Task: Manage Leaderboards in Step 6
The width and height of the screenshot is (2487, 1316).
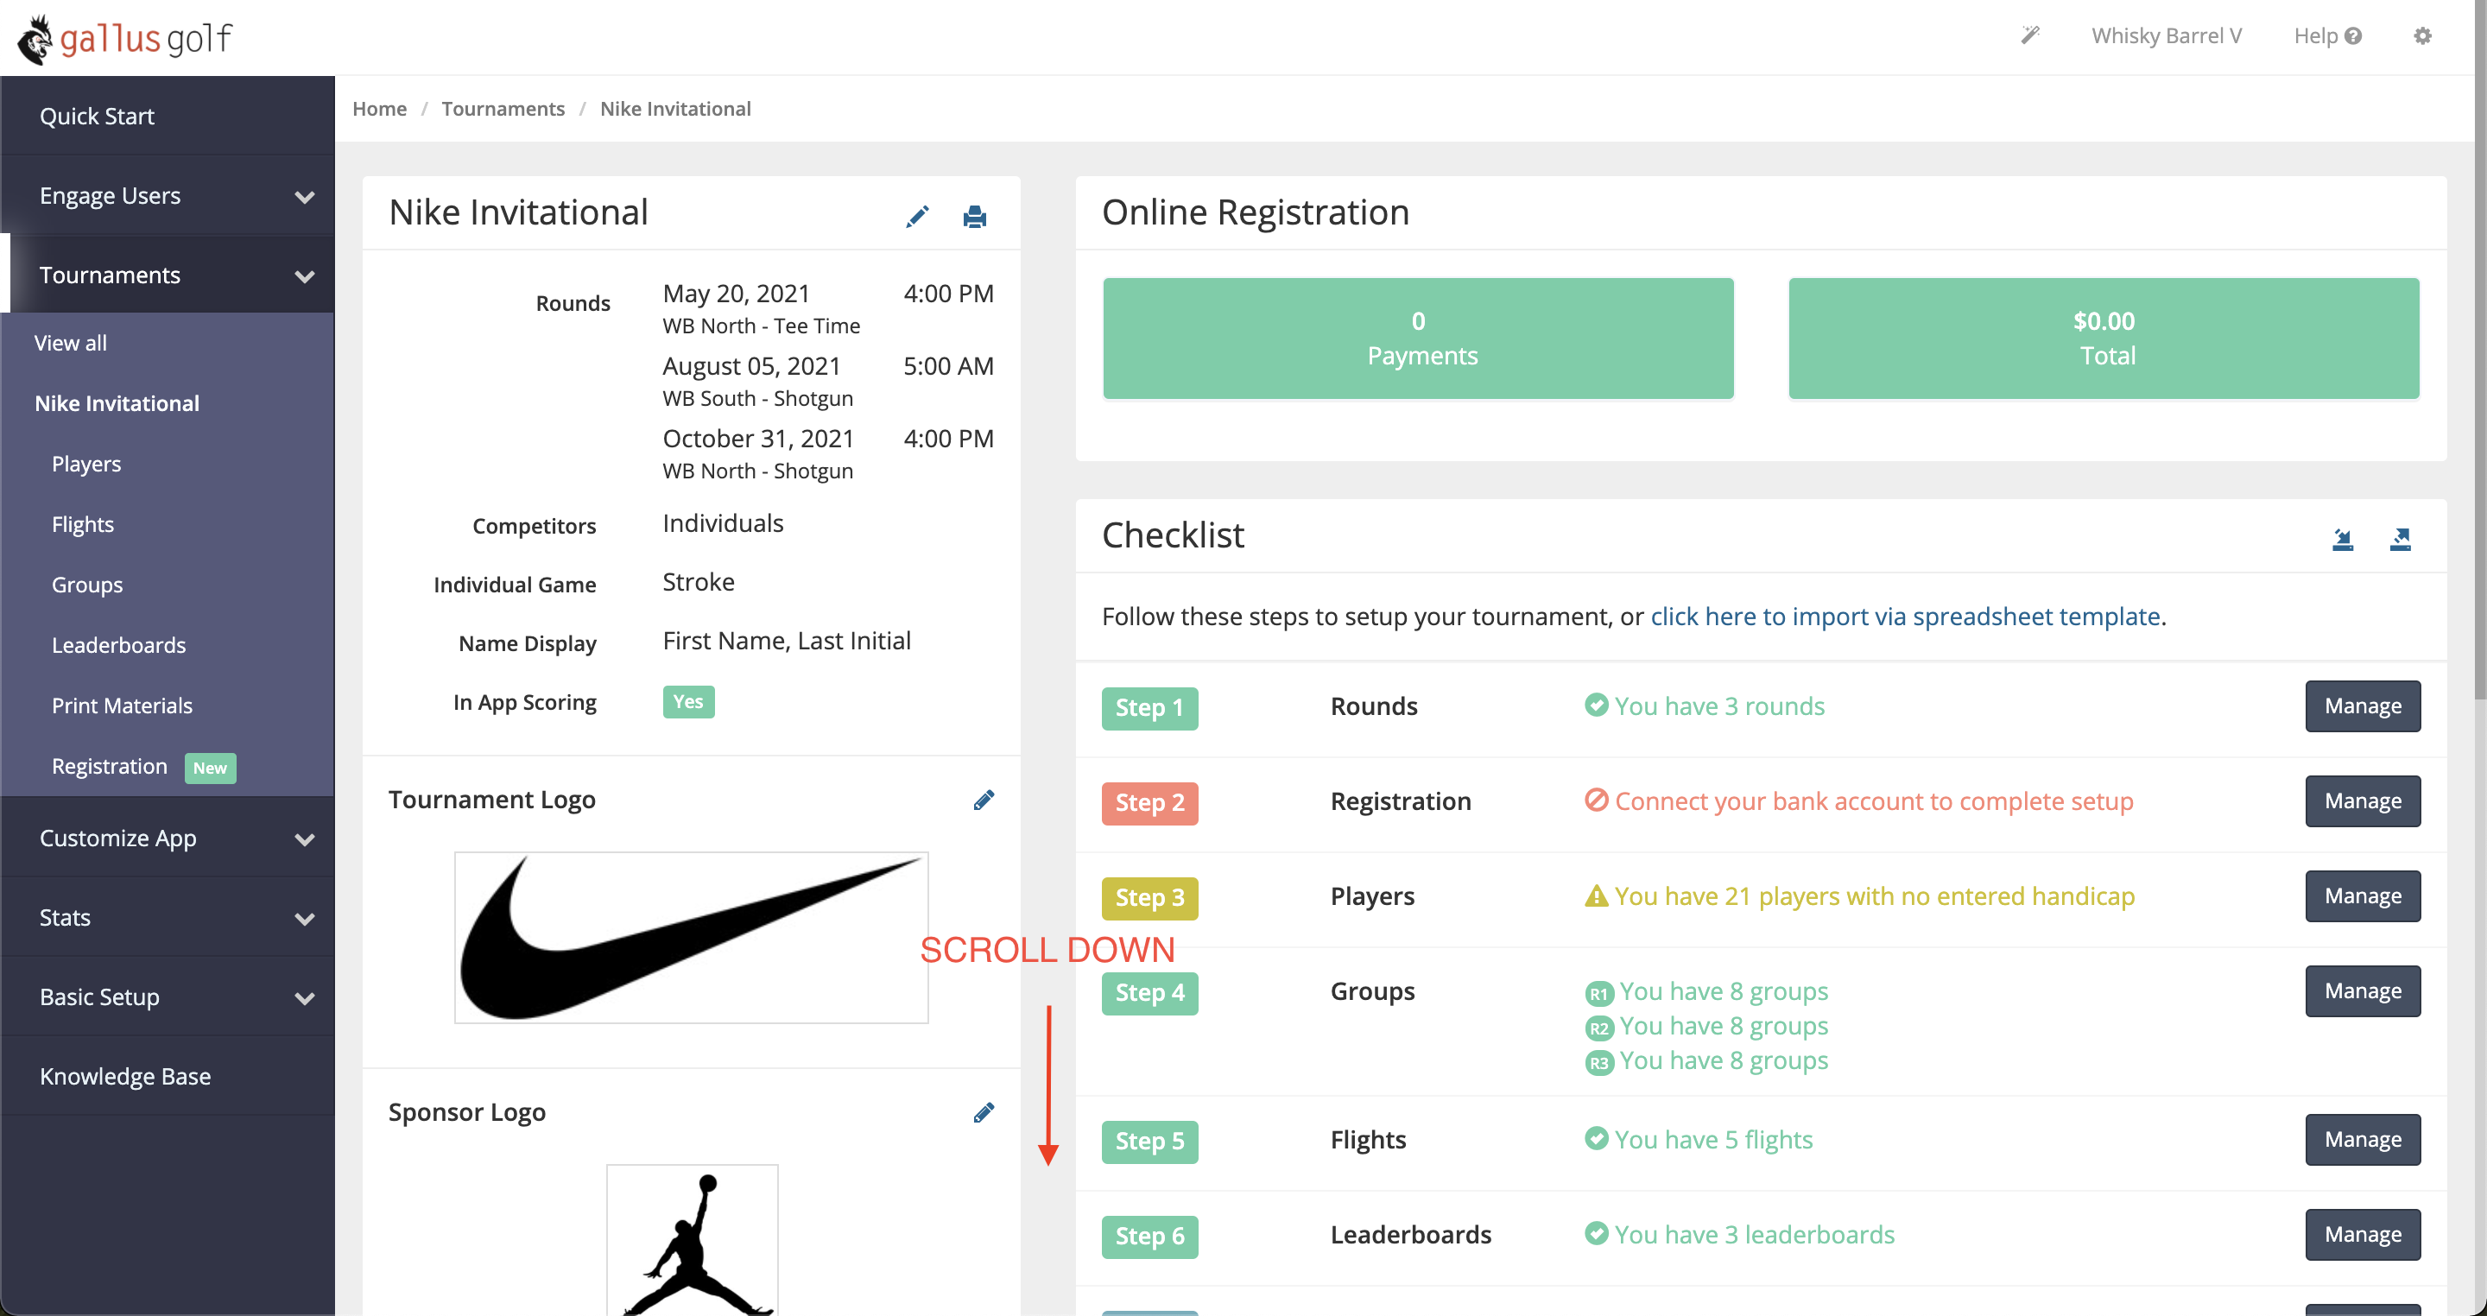Action: tap(2363, 1234)
